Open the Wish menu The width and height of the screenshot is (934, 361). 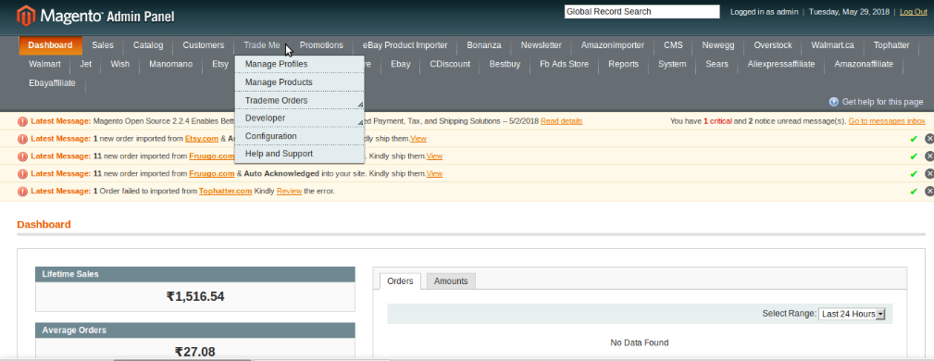tap(119, 64)
